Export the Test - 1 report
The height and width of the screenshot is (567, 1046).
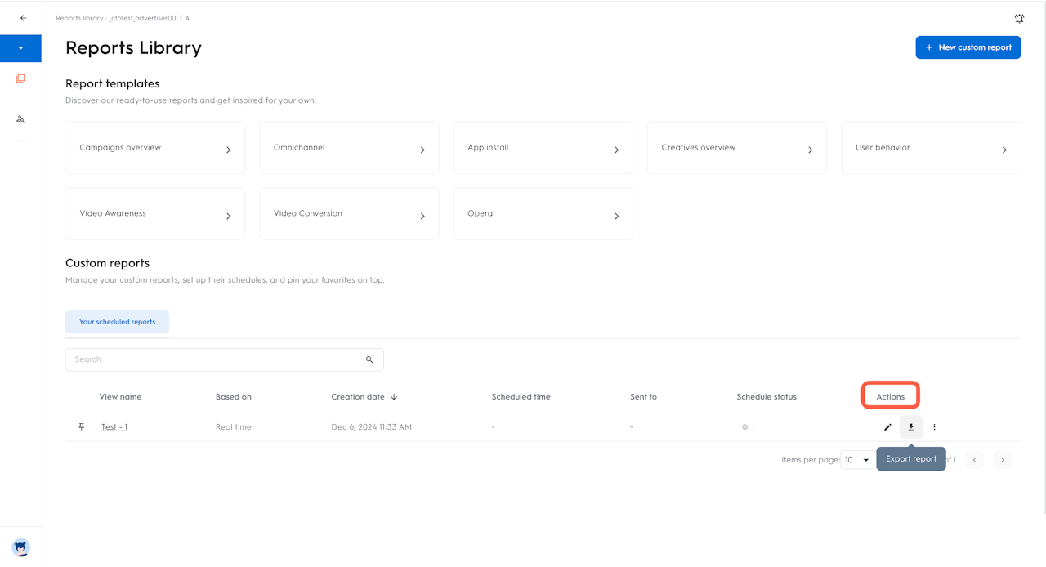coord(911,427)
